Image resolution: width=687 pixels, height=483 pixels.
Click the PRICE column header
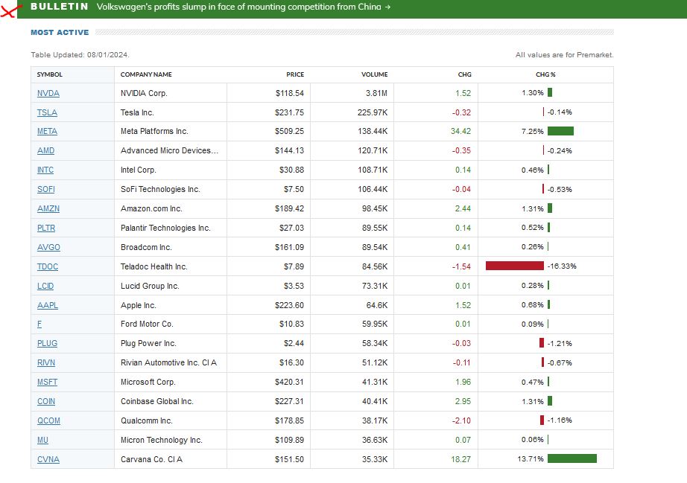295,74
